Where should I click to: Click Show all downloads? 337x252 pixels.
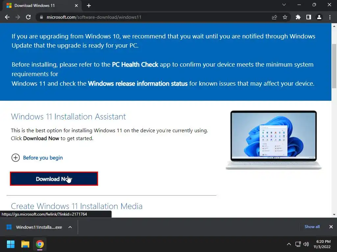pyautogui.click(x=312, y=227)
